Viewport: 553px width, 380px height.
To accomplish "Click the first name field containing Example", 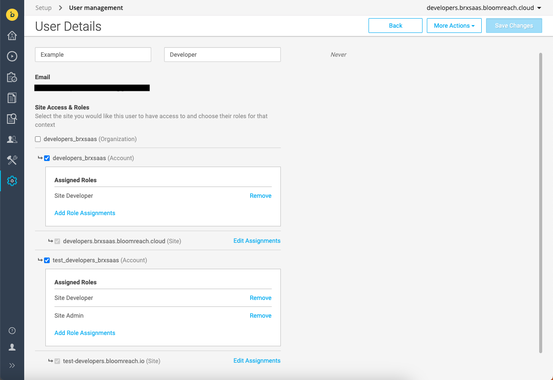I will pyautogui.click(x=93, y=55).
